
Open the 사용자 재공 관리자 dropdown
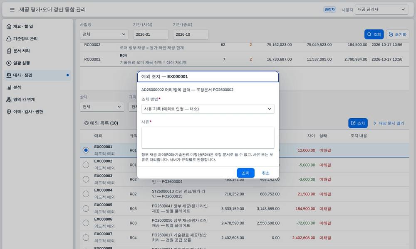(381, 10)
